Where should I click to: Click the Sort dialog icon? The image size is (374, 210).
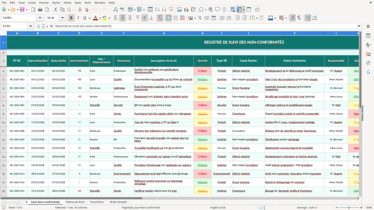point(150,10)
